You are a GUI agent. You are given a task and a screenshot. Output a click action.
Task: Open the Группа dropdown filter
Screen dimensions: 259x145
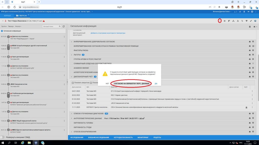[4, 26]
